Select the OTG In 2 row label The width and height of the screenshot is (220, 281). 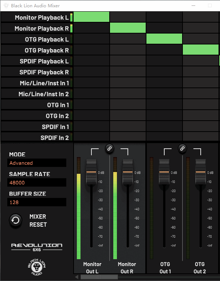point(57,116)
